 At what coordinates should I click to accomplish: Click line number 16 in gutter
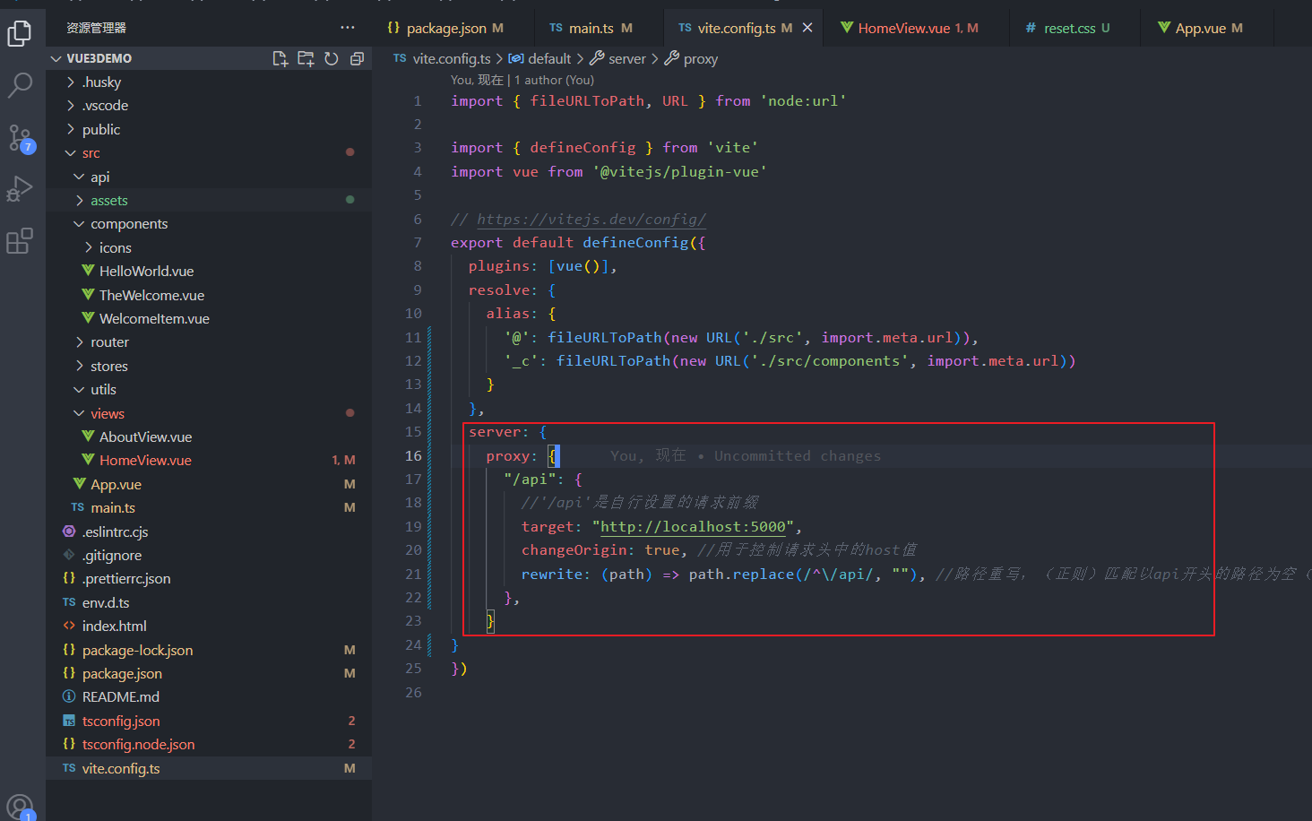click(413, 455)
